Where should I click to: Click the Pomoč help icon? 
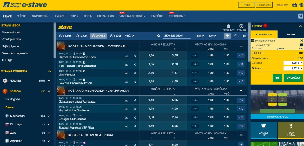(241, 27)
